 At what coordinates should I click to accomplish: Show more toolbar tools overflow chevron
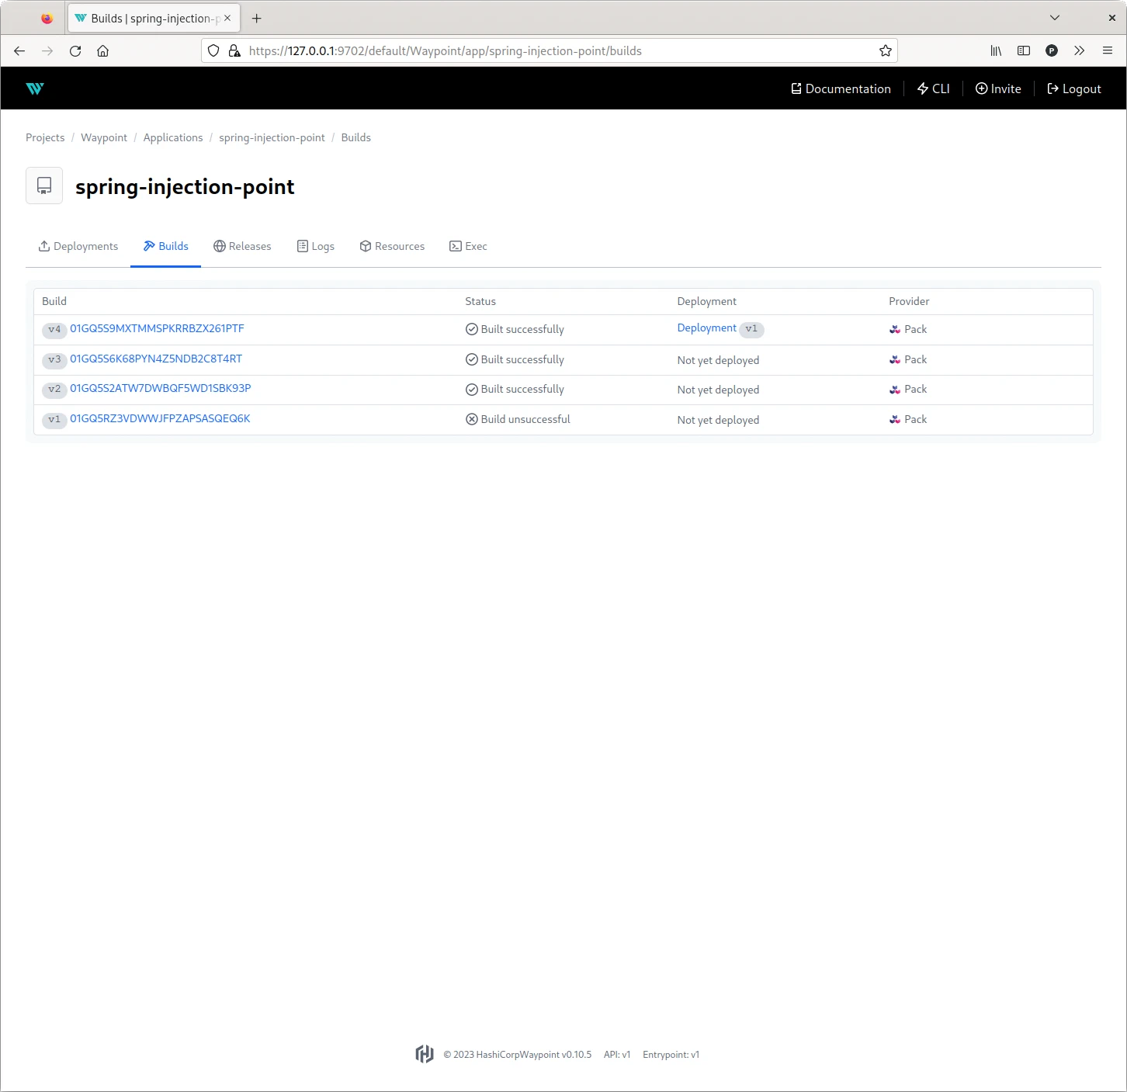point(1079,51)
